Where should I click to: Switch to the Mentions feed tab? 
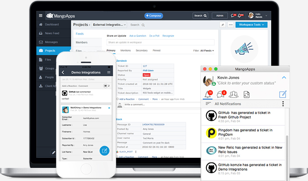[x=125, y=50]
